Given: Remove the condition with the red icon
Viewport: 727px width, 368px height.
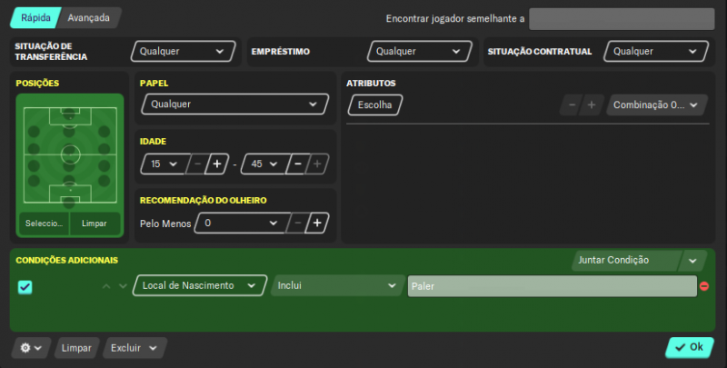Looking at the screenshot, I should click(x=704, y=286).
